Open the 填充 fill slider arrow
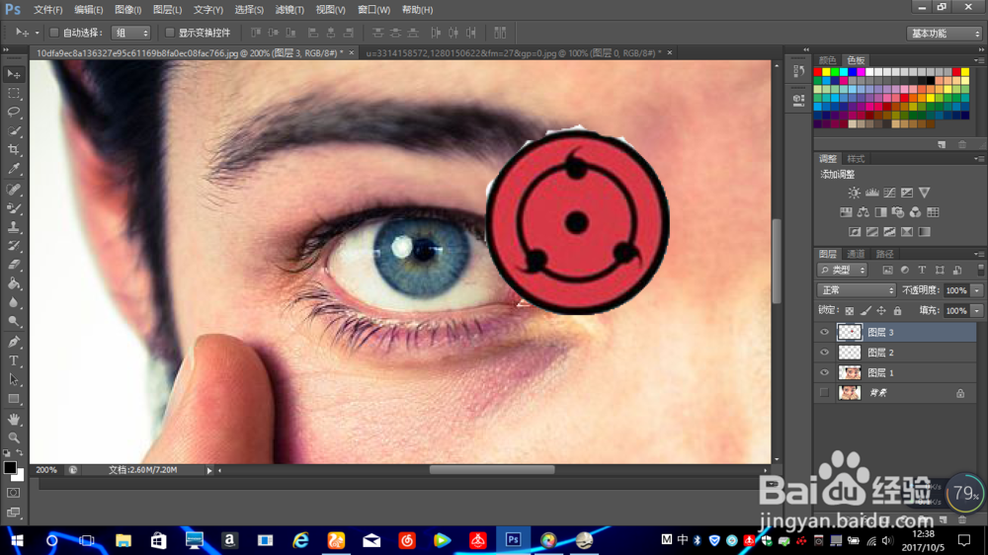This screenshot has width=988, height=555. pos(977,310)
